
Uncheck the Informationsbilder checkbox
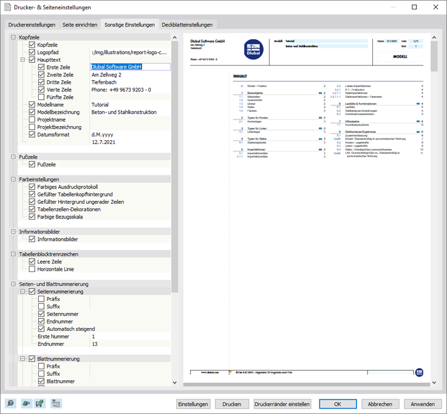pos(32,239)
